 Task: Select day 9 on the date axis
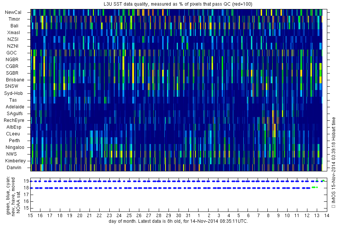(x=278, y=216)
